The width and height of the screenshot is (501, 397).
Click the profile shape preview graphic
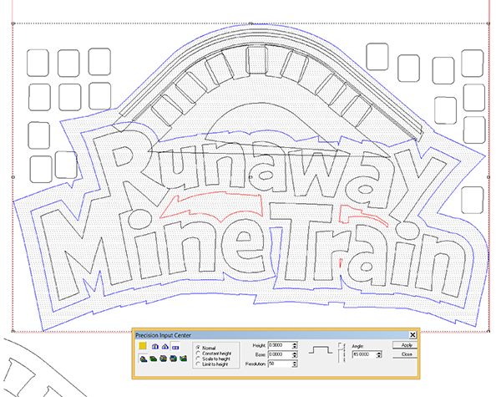pyautogui.click(x=321, y=349)
